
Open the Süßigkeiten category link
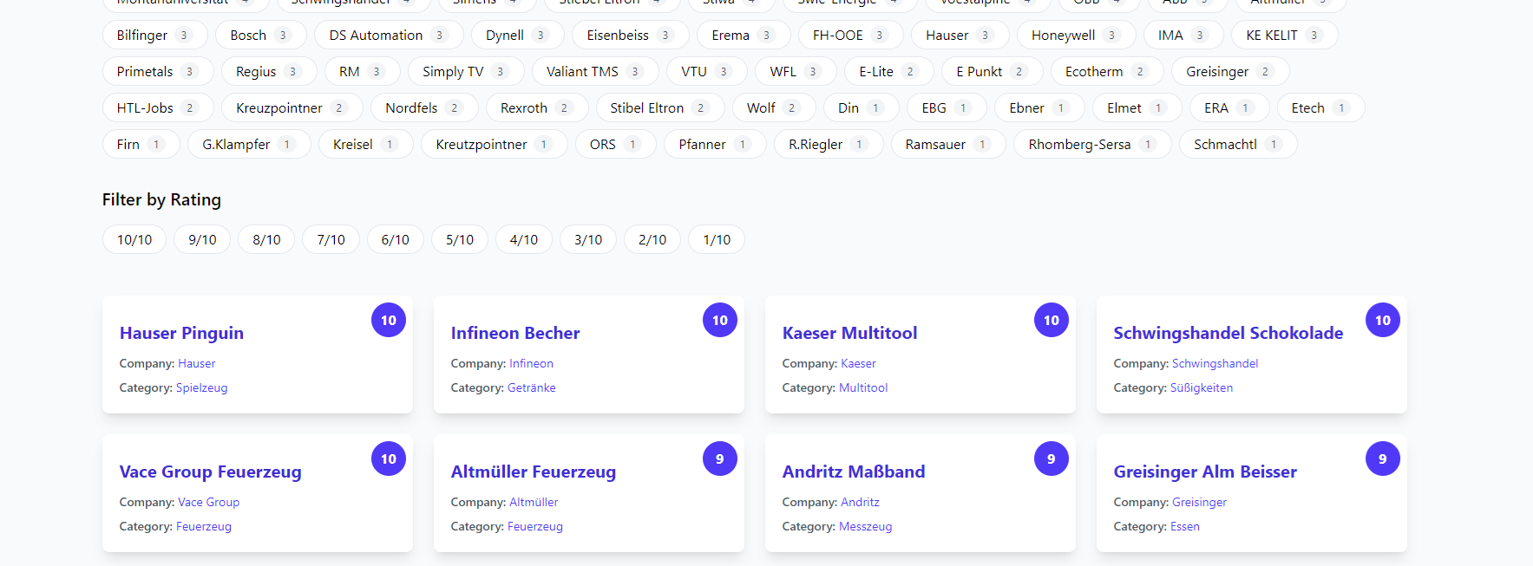pyautogui.click(x=1202, y=388)
